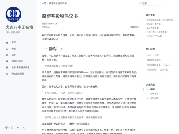Select the 方舟文学社 tag chip
Viewport: 179px width, 134px height.
152,70
